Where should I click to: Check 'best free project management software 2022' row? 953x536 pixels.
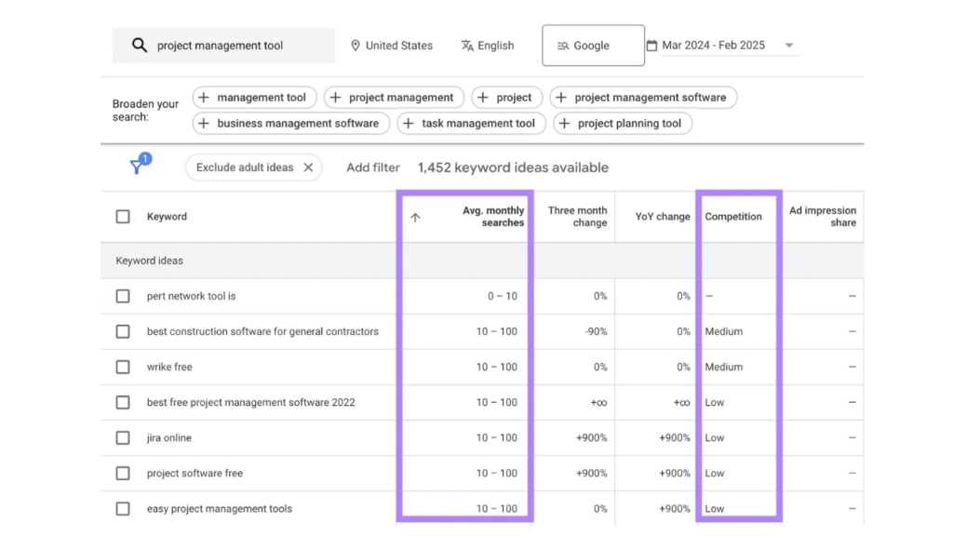coord(123,402)
